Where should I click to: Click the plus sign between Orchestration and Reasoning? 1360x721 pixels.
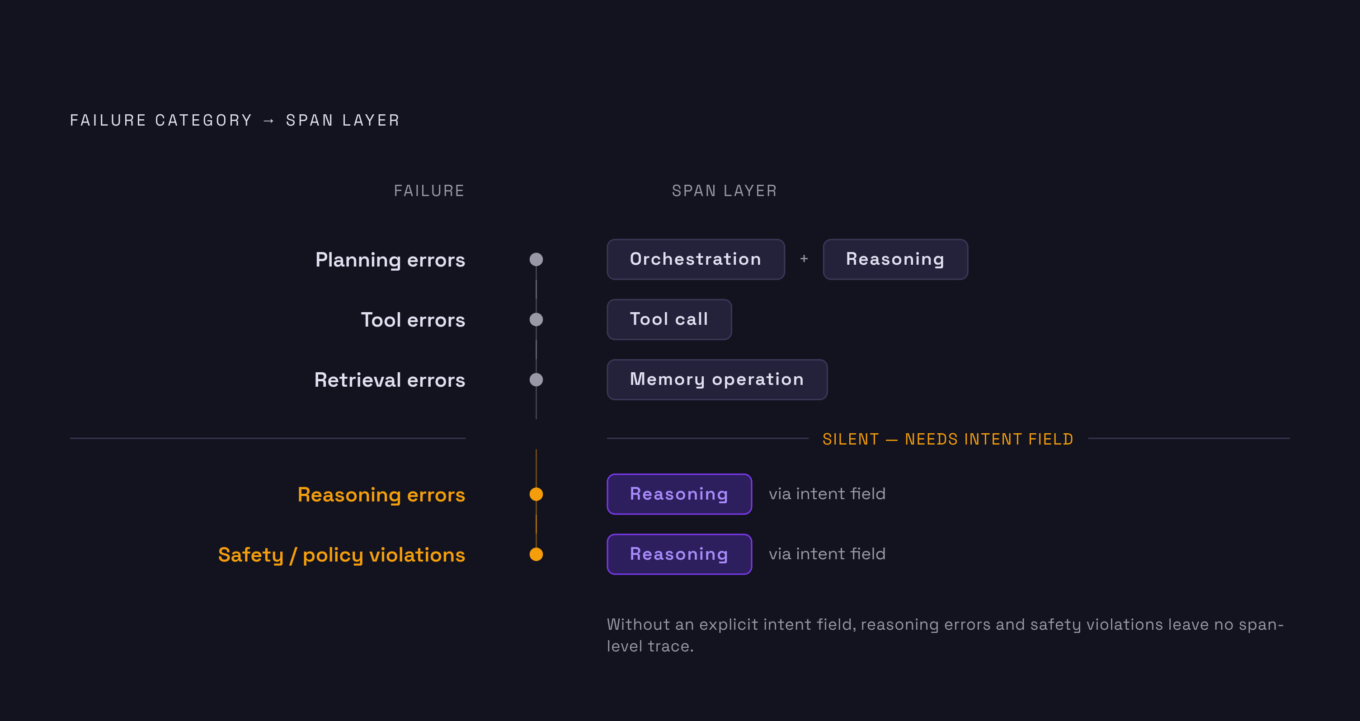tap(804, 259)
